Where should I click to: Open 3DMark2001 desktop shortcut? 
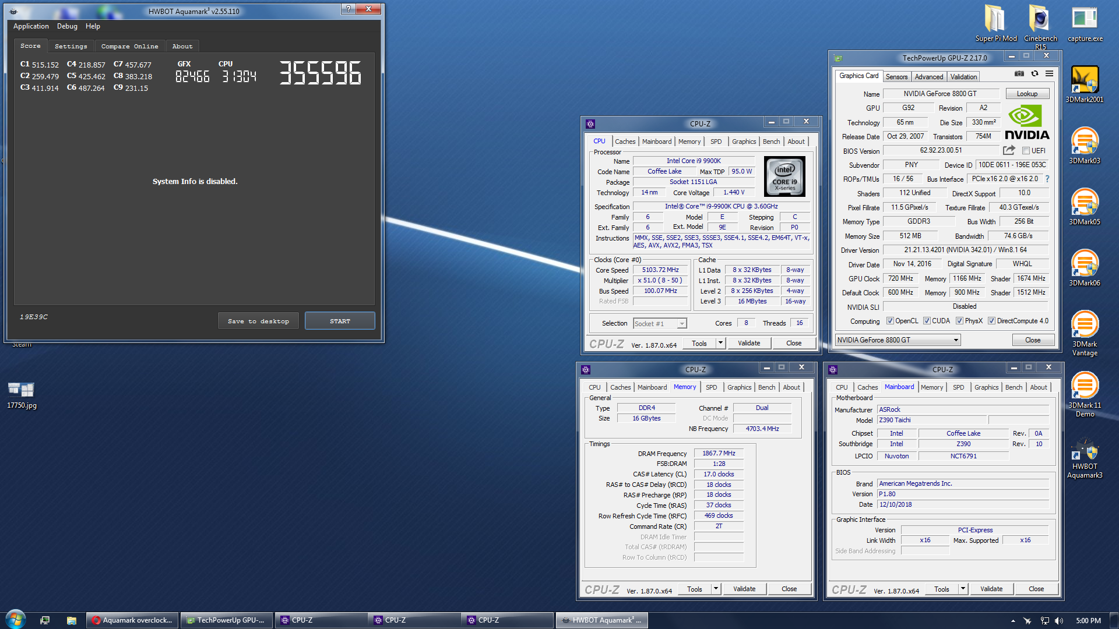(1085, 84)
